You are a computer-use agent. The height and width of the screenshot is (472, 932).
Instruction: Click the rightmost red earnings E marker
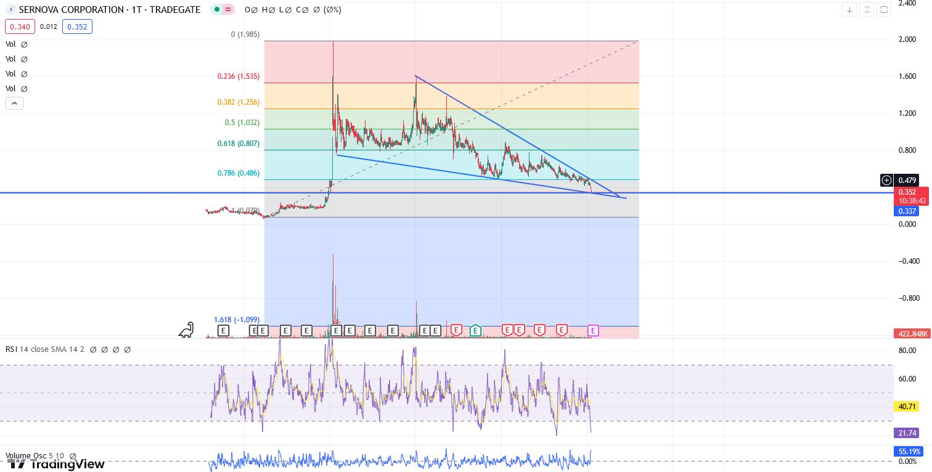pos(562,330)
